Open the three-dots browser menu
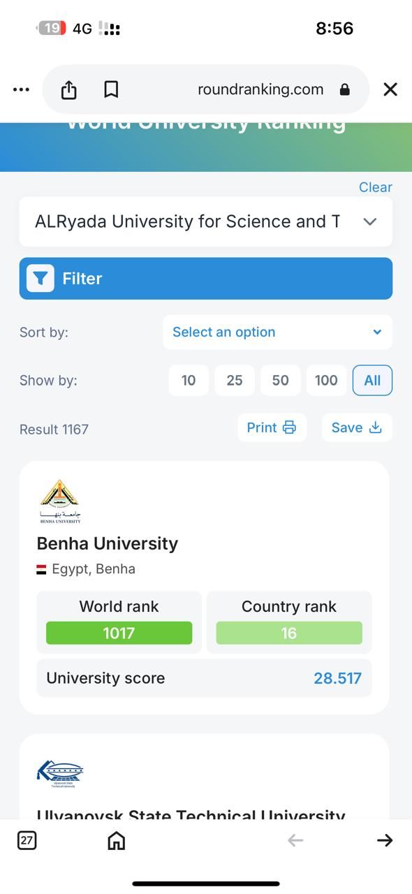The image size is (412, 894). [22, 89]
